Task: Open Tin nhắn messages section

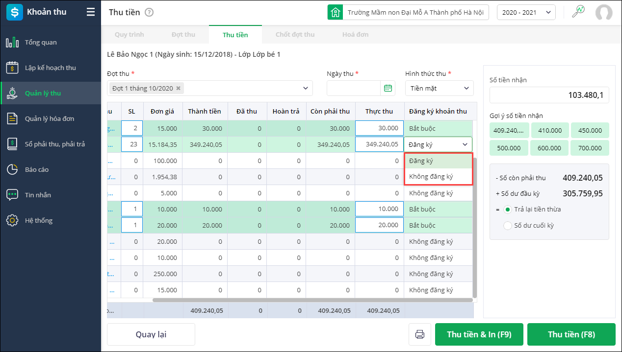Action: point(38,195)
